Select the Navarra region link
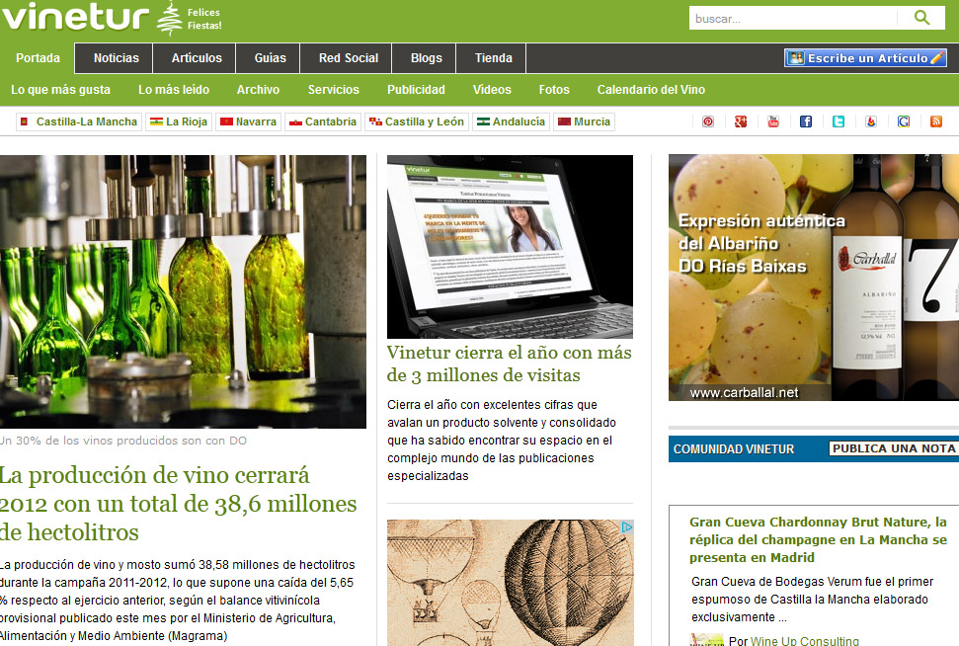 [248, 121]
